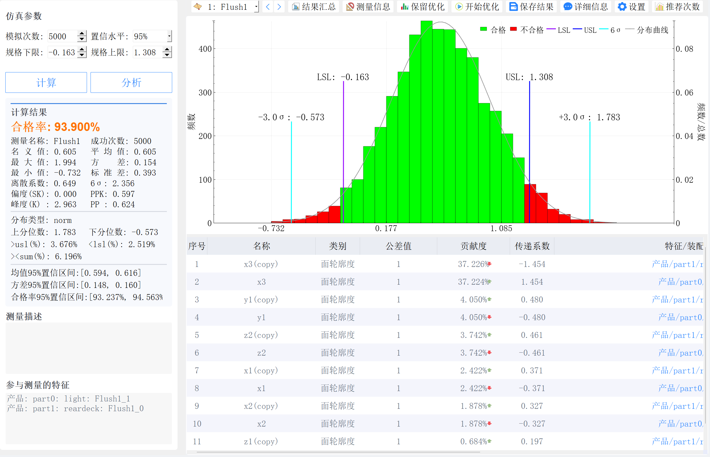
Task: Open 详细信息 detail chat icon
Action: pos(568,7)
